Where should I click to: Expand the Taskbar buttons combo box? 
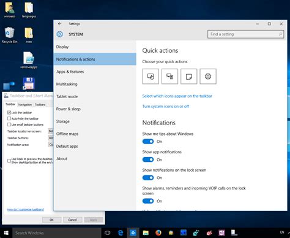51,138
